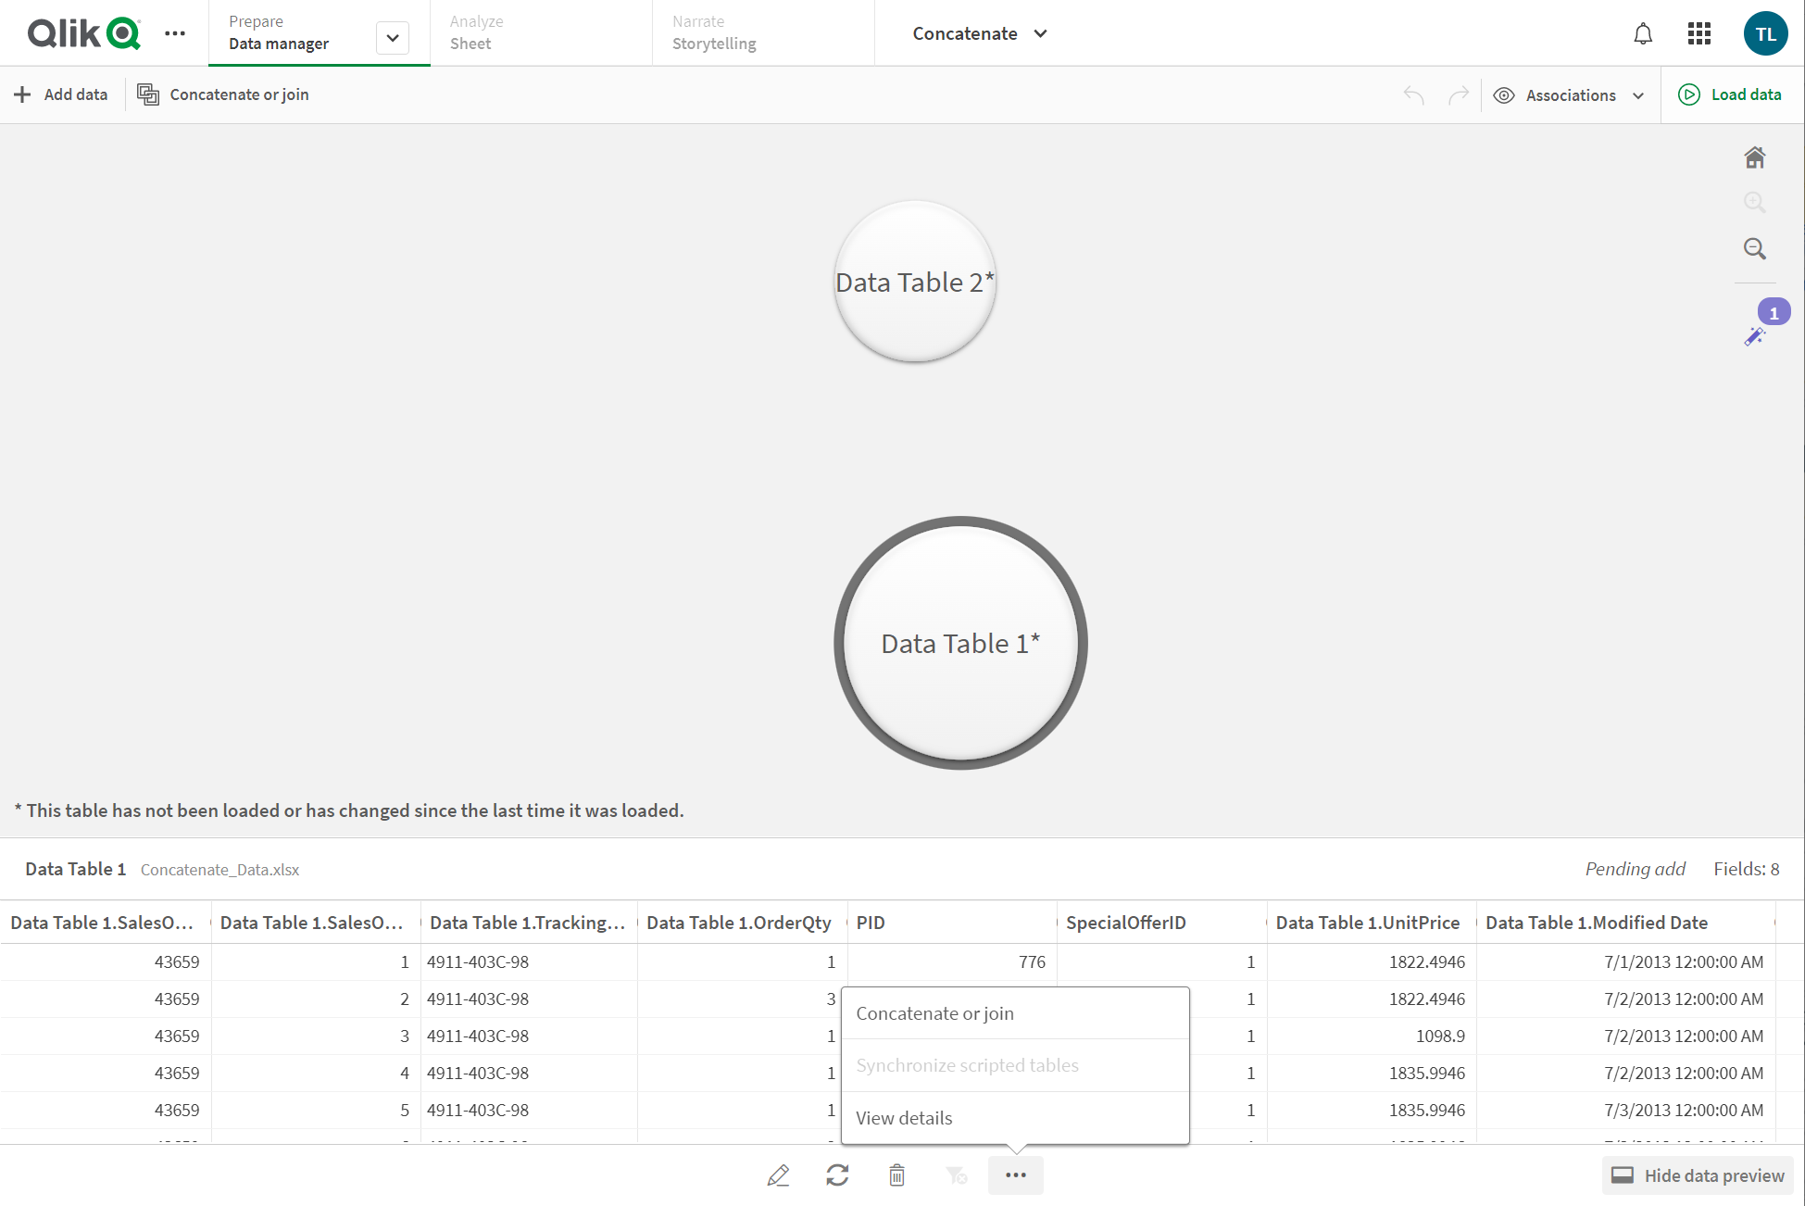Click the Add data icon
The image size is (1805, 1206).
[24, 93]
